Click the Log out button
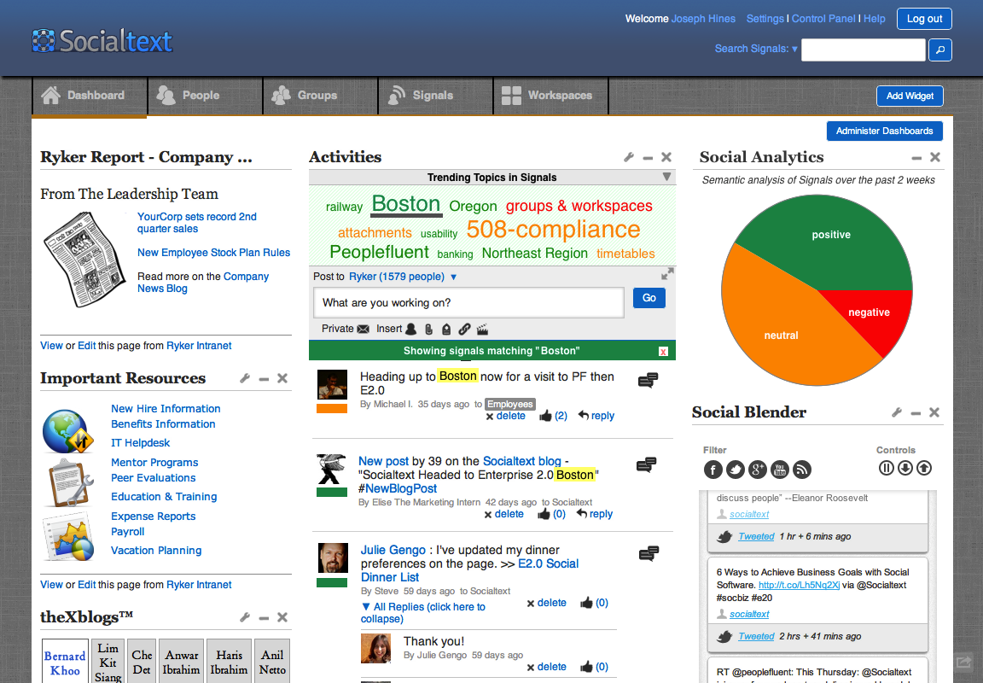 [924, 19]
